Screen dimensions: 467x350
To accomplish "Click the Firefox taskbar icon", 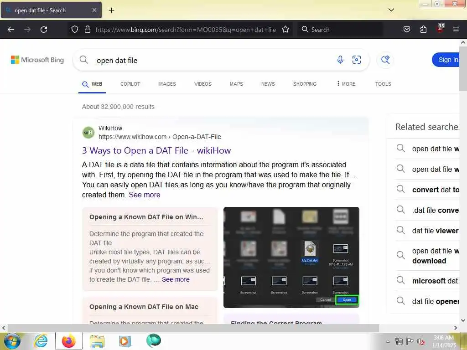I will [x=68, y=341].
